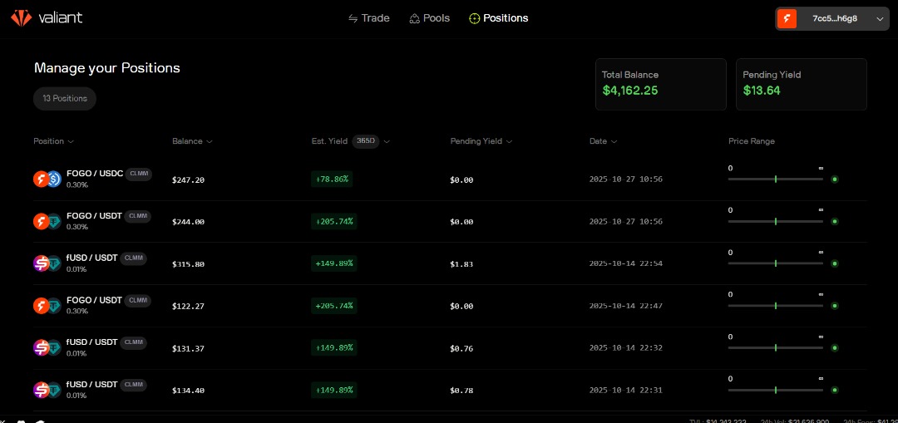Click +149.89% yield in the $315.80 row
Screen dimensions: 898x423
[334, 263]
